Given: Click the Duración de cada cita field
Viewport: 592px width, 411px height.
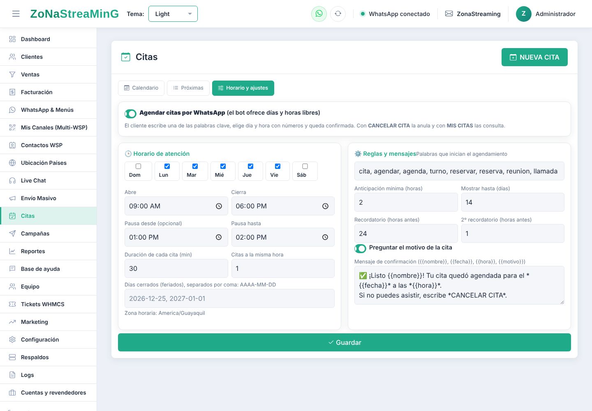Looking at the screenshot, I should pos(176,268).
